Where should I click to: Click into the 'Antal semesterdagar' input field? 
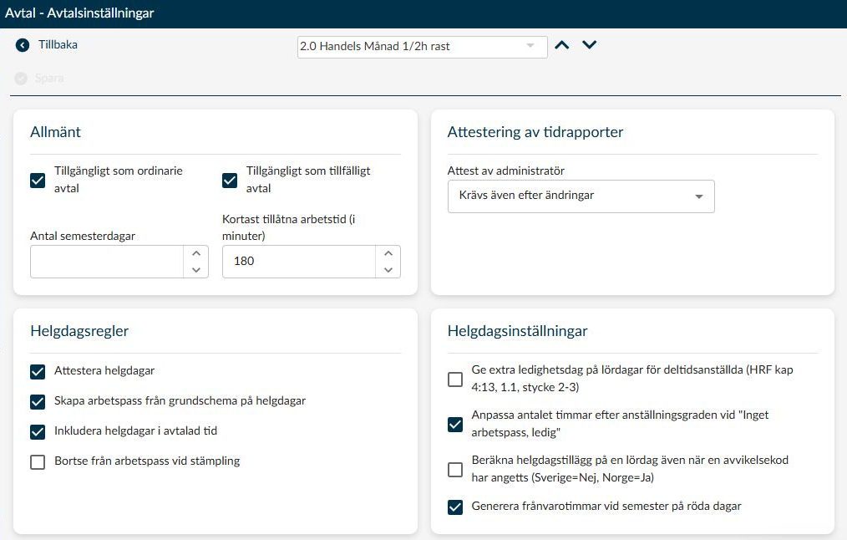[107, 262]
